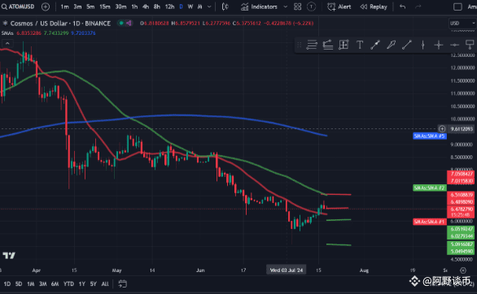The image size is (477, 294).
Task: Click the TradingView logo on chart
Action: 9,256
